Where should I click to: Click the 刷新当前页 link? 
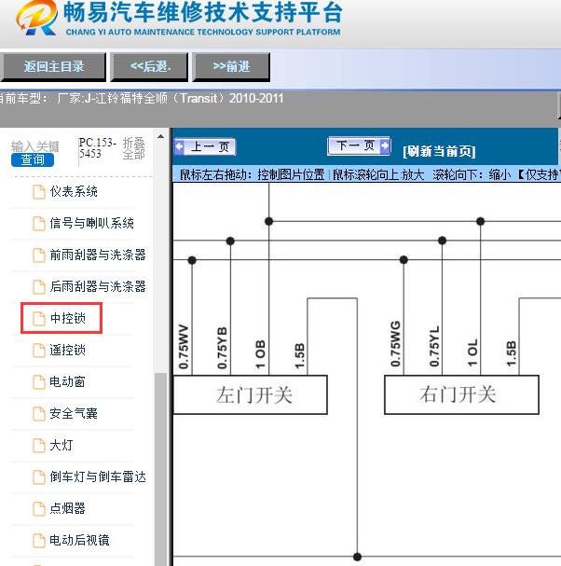tap(439, 151)
